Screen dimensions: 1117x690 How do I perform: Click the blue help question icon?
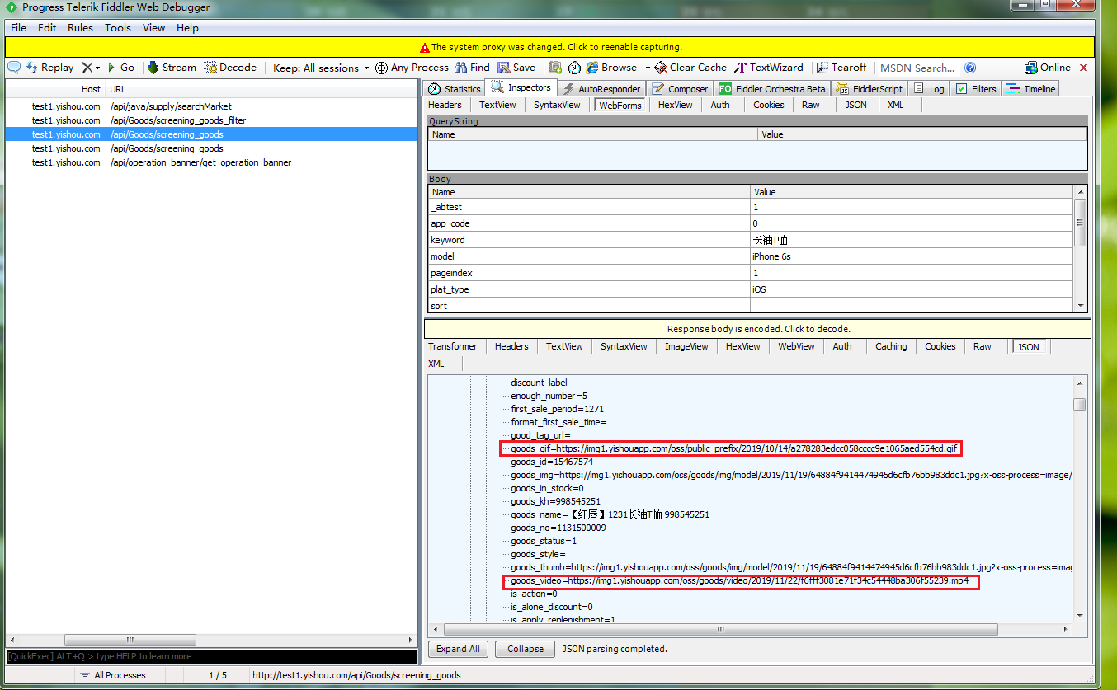(x=970, y=68)
